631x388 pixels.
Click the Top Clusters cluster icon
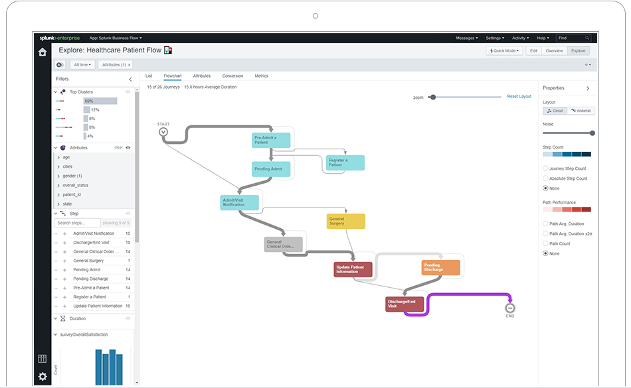[x=63, y=92]
